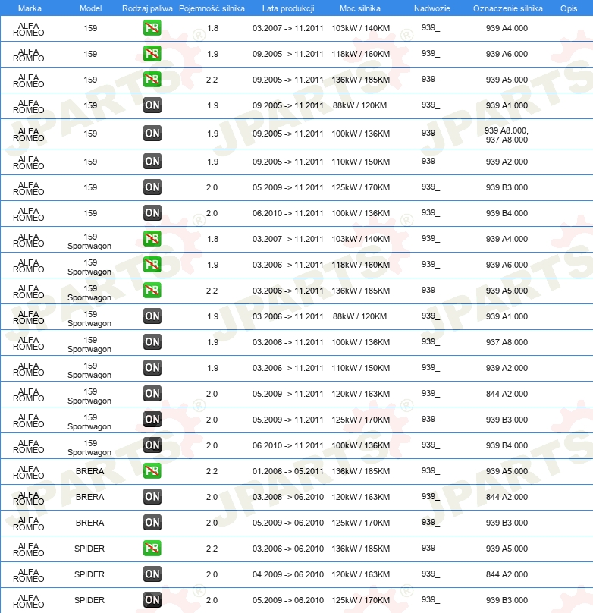Click the PB icon in the 159 Sportwagon 1.8 row
This screenshot has height=613, width=593.
click(x=152, y=239)
